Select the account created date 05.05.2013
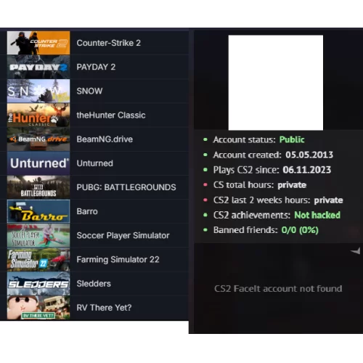 309,155
